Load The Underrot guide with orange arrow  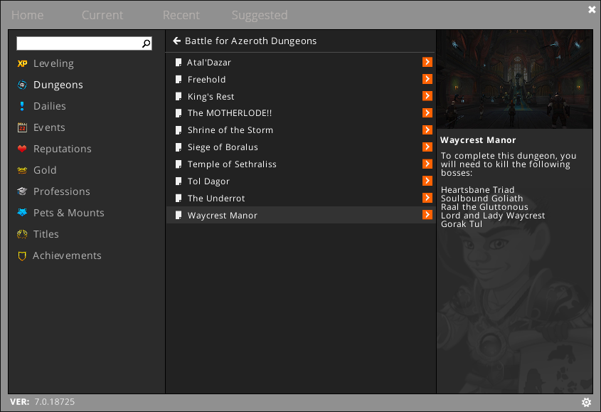[x=427, y=198]
